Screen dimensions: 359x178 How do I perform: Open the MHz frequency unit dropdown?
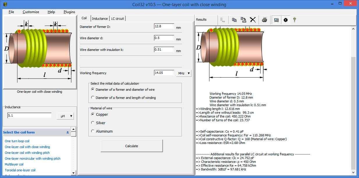click(x=184, y=73)
